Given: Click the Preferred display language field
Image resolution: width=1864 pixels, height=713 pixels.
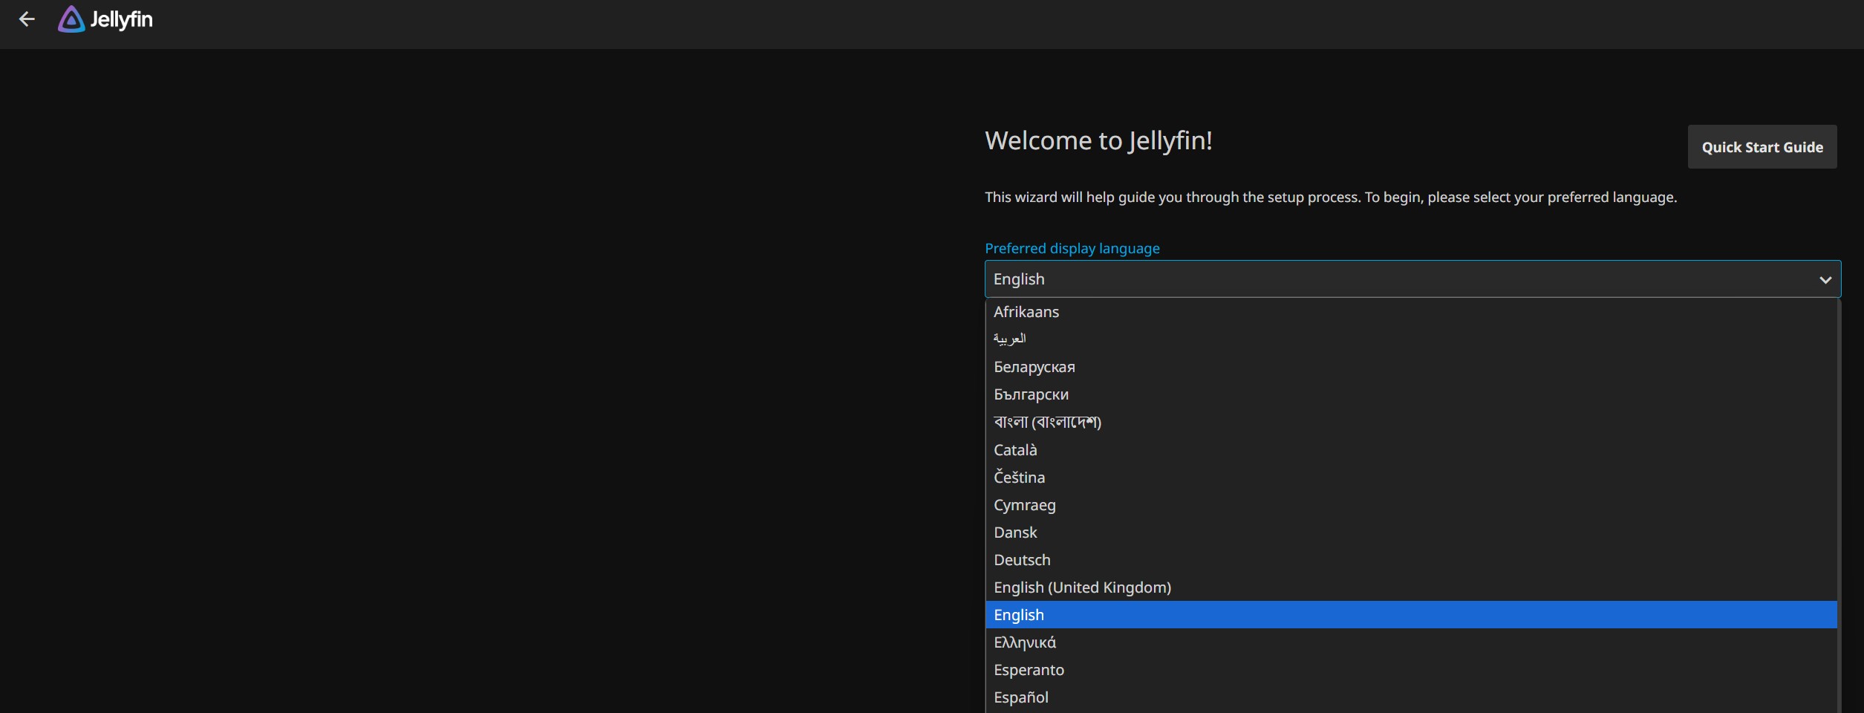Looking at the screenshot, I should (x=1337, y=279).
